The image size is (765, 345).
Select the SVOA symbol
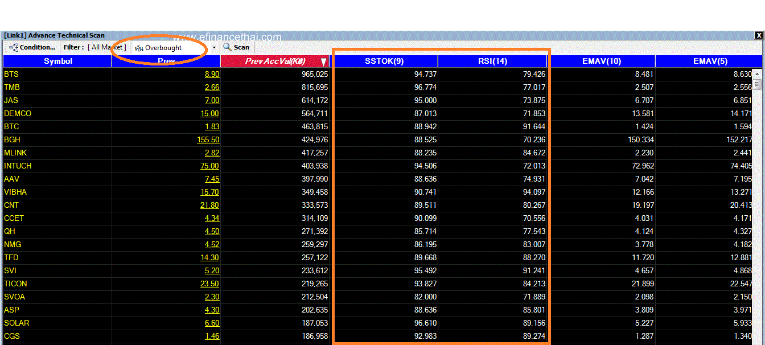point(14,297)
